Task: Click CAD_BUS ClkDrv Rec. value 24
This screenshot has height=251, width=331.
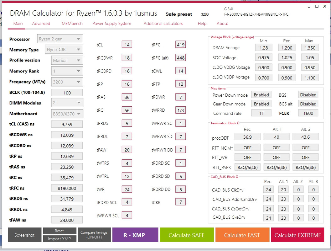Action: click(268, 190)
